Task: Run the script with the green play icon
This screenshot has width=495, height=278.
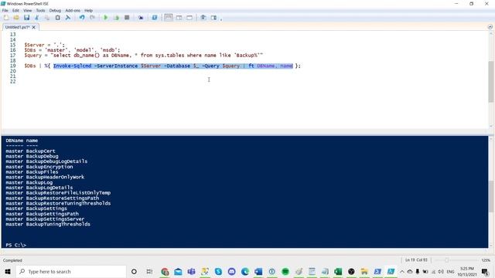Action: pyautogui.click(x=106, y=18)
